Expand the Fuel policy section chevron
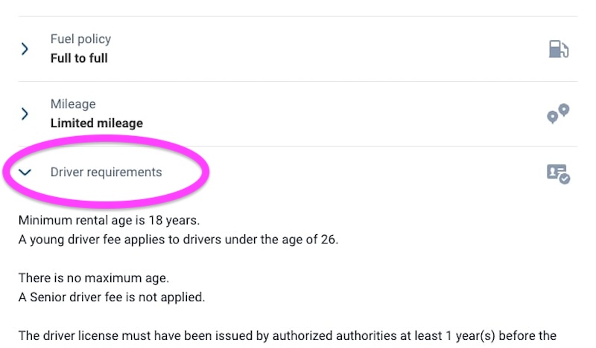Viewport: 596px width, 348px height. click(x=25, y=49)
